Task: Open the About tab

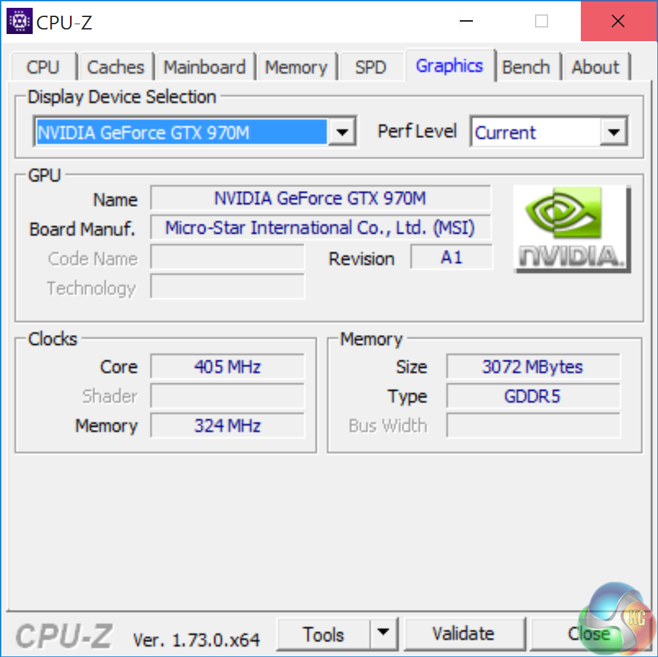Action: point(595,67)
